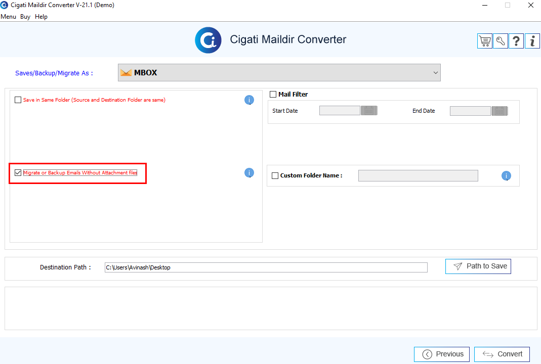Go back with the Previous button
The image size is (541, 364).
click(442, 354)
